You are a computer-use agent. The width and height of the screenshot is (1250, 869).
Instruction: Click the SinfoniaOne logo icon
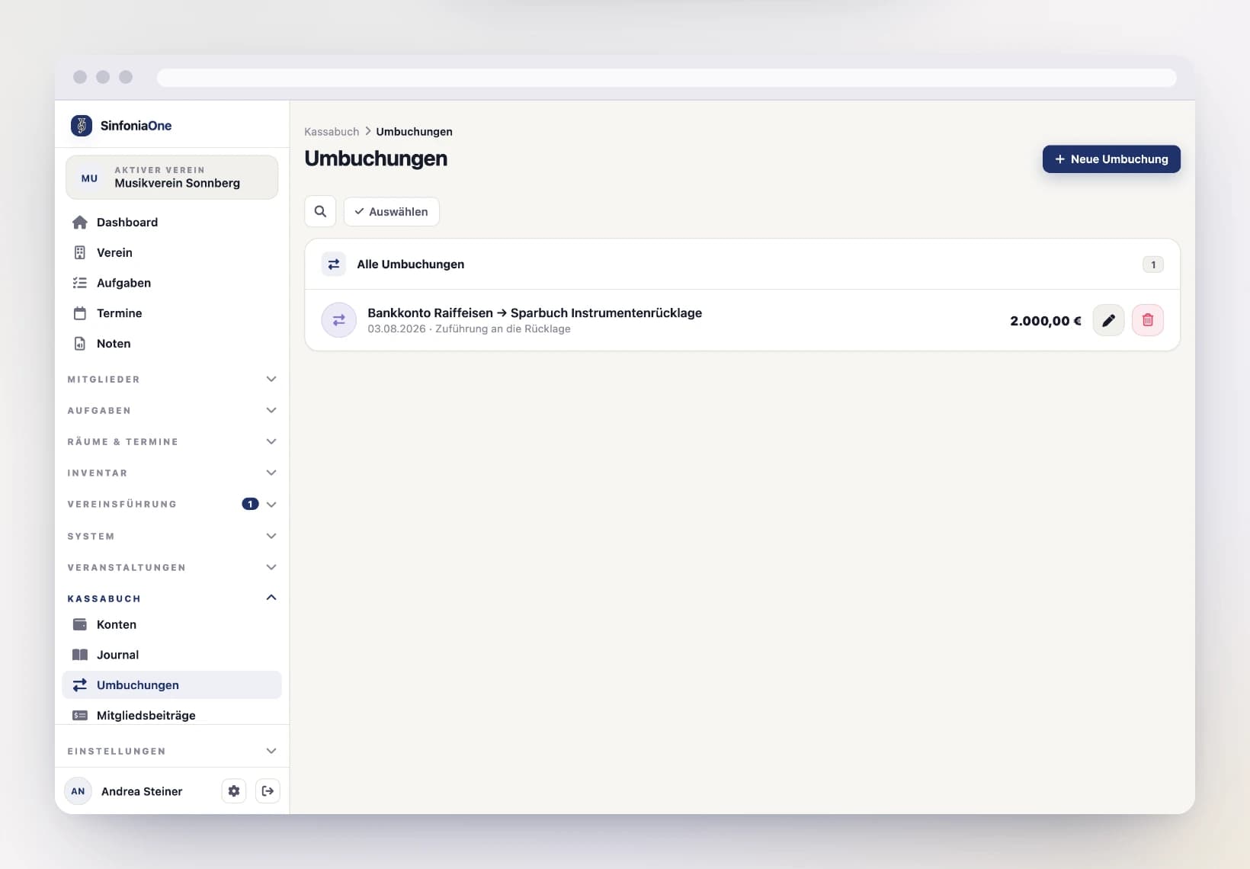coord(82,125)
